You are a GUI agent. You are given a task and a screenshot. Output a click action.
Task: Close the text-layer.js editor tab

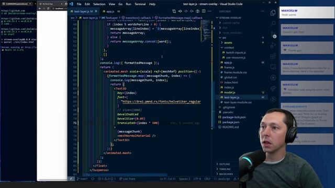point(96,11)
